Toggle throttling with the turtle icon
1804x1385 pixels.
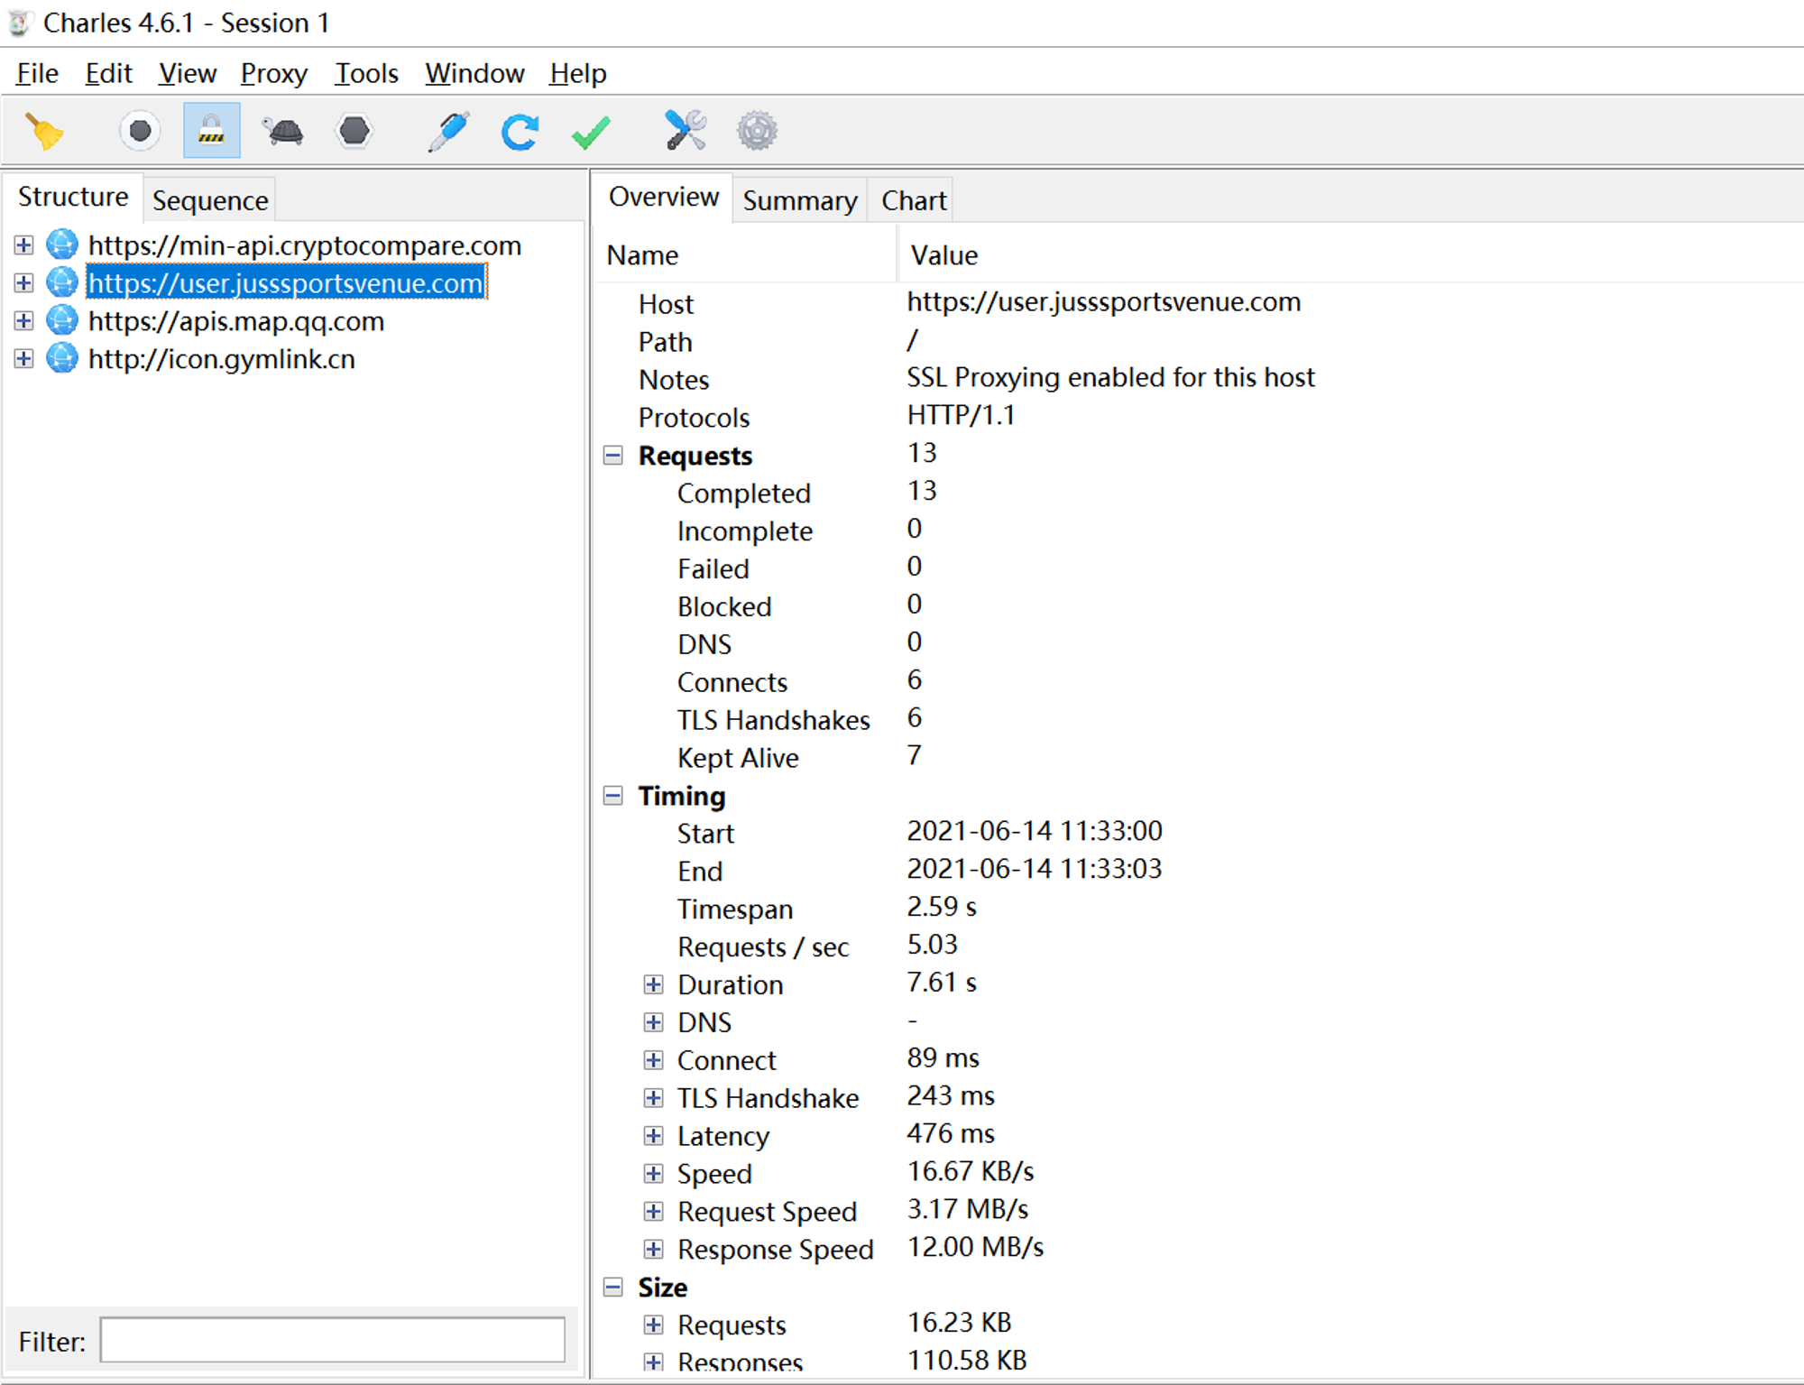click(x=284, y=132)
